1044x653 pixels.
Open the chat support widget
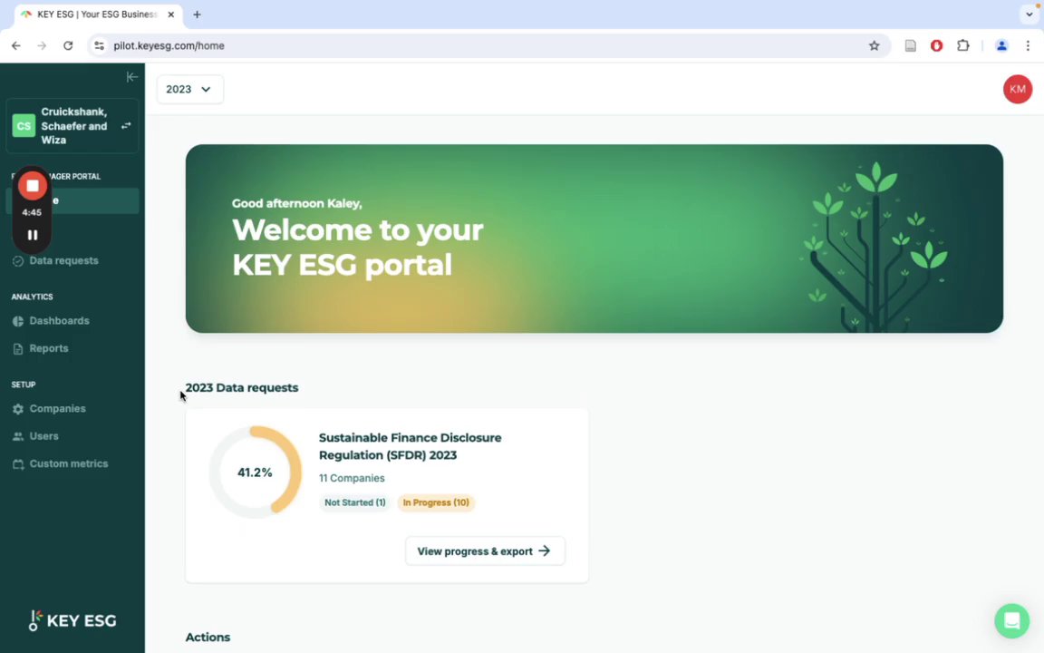1011,620
